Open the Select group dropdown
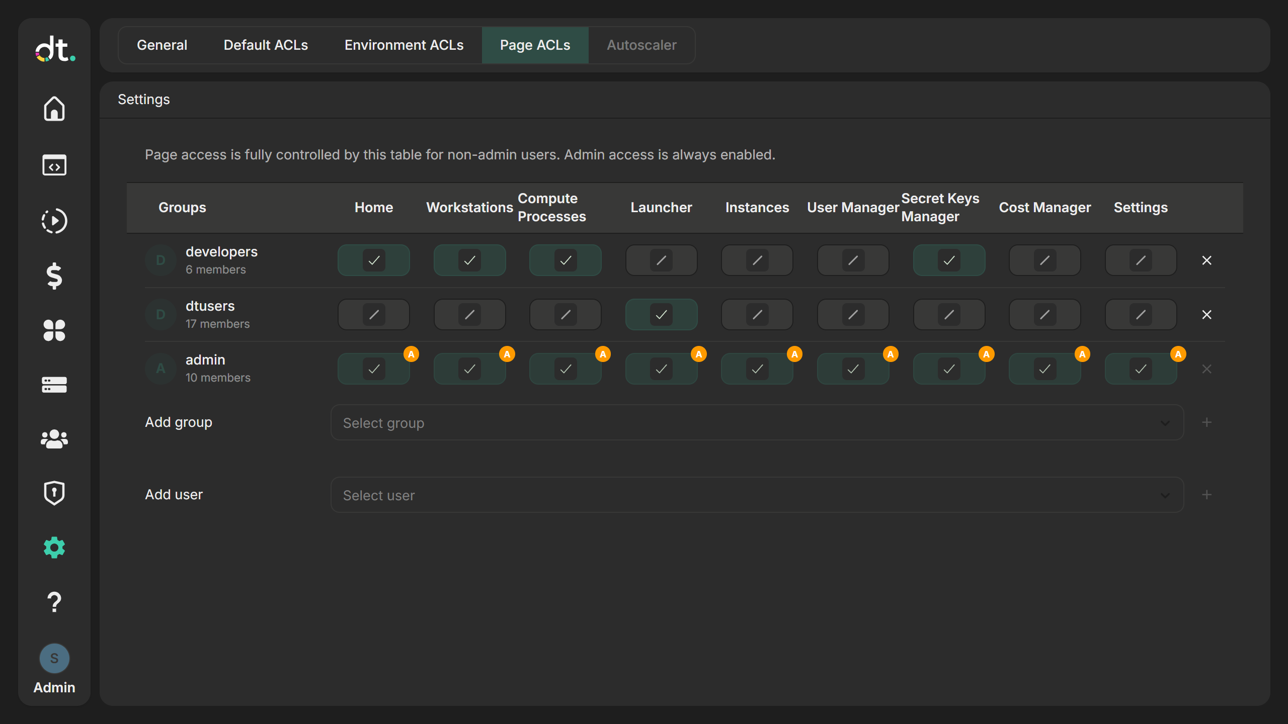 pyautogui.click(x=757, y=423)
